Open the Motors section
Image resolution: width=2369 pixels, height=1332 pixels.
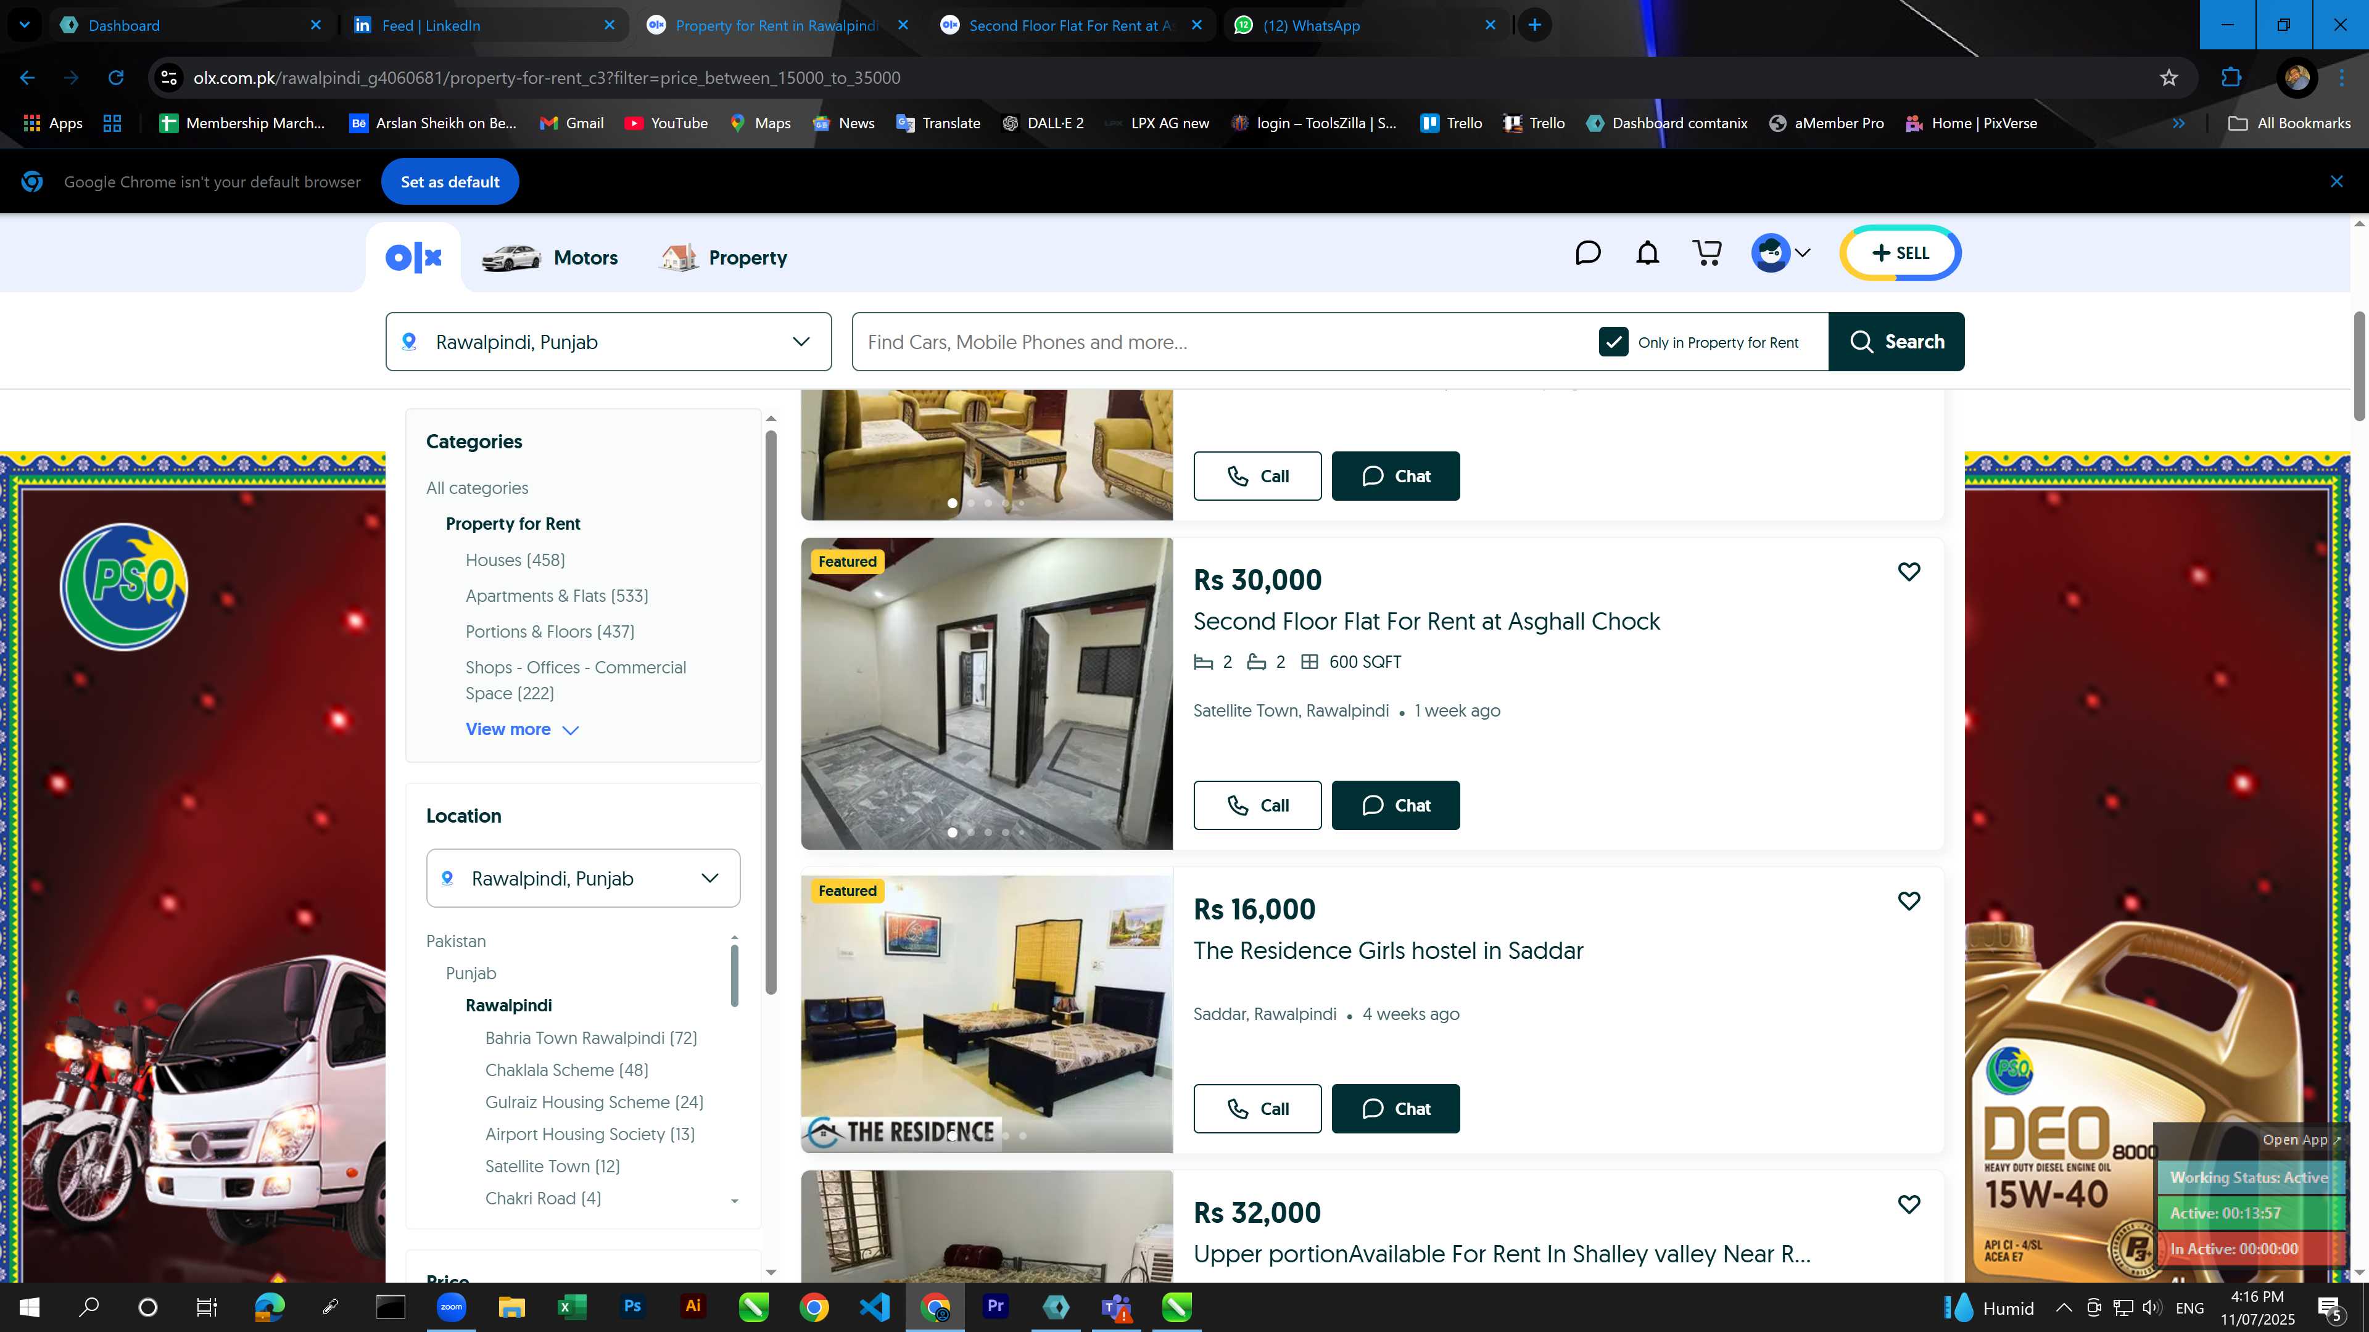550,257
